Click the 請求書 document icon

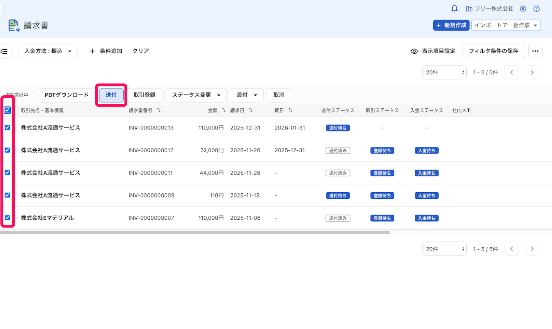[14, 25]
